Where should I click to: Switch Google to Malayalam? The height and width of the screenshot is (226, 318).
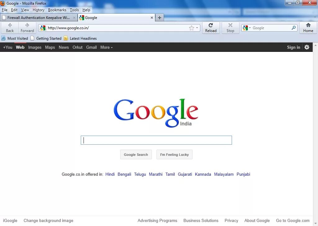tap(224, 174)
